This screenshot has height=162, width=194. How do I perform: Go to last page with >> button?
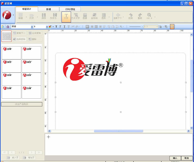39,152
